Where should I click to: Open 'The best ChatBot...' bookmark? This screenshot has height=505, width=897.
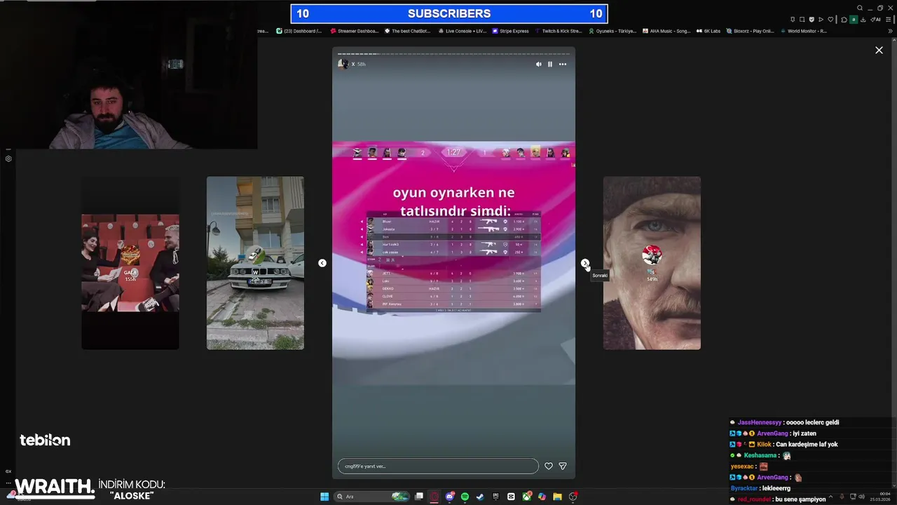point(407,31)
